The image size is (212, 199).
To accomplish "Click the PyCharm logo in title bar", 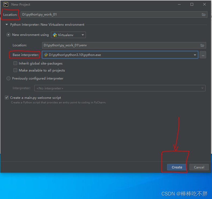I will tap(6, 4).
